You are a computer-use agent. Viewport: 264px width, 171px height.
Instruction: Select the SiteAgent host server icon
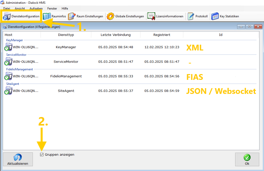point(8,91)
